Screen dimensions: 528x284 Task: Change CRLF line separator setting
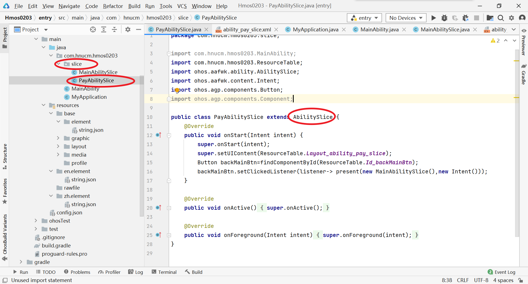(463, 280)
